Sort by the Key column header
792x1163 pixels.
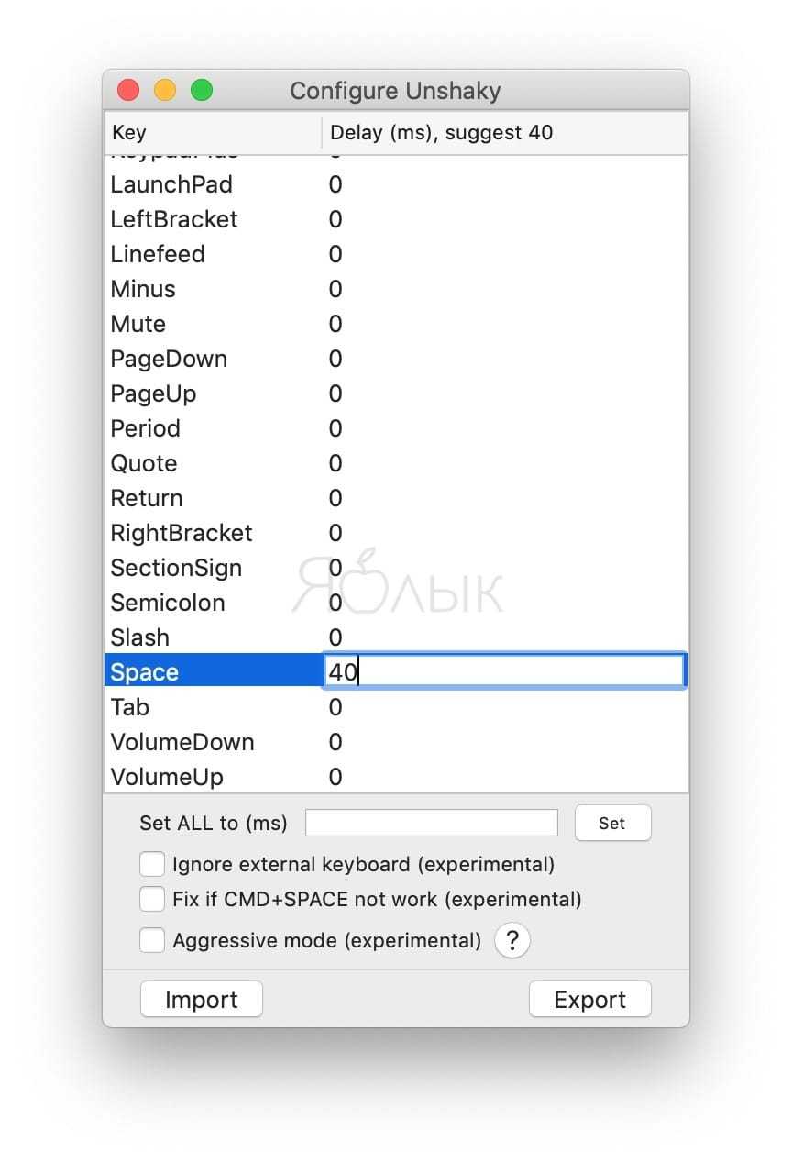(213, 133)
